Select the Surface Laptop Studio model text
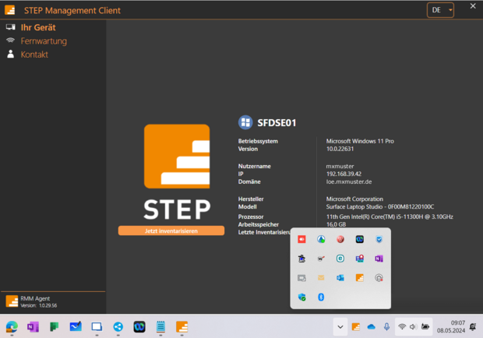This screenshot has height=338, width=483. coord(380,207)
